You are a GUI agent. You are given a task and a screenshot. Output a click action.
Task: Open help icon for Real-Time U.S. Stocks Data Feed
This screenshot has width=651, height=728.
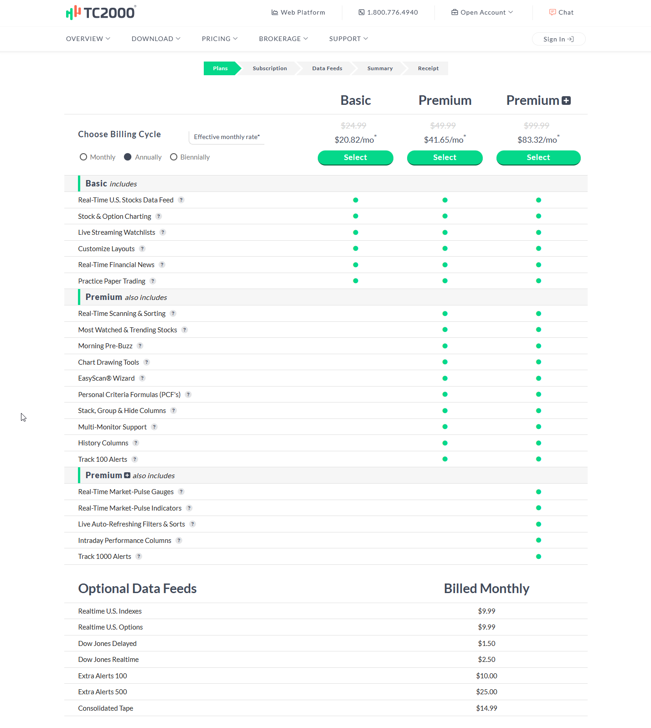(181, 200)
